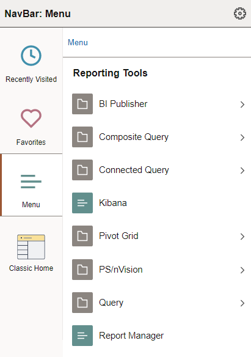Expand PS/nVision with its chevron
The width and height of the screenshot is (251, 357).
[242, 270]
